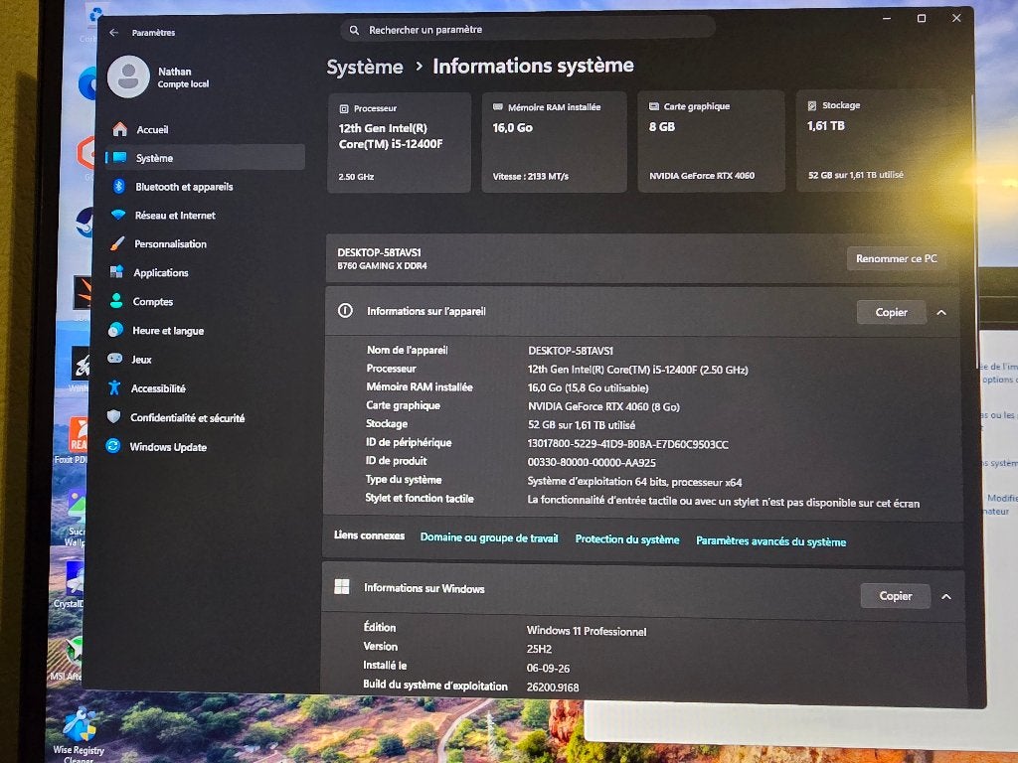Click the Nathan Compte local name

pyautogui.click(x=183, y=77)
